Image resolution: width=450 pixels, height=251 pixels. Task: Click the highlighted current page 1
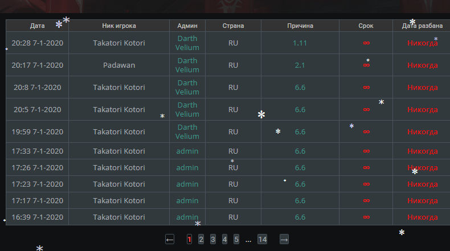(189, 240)
